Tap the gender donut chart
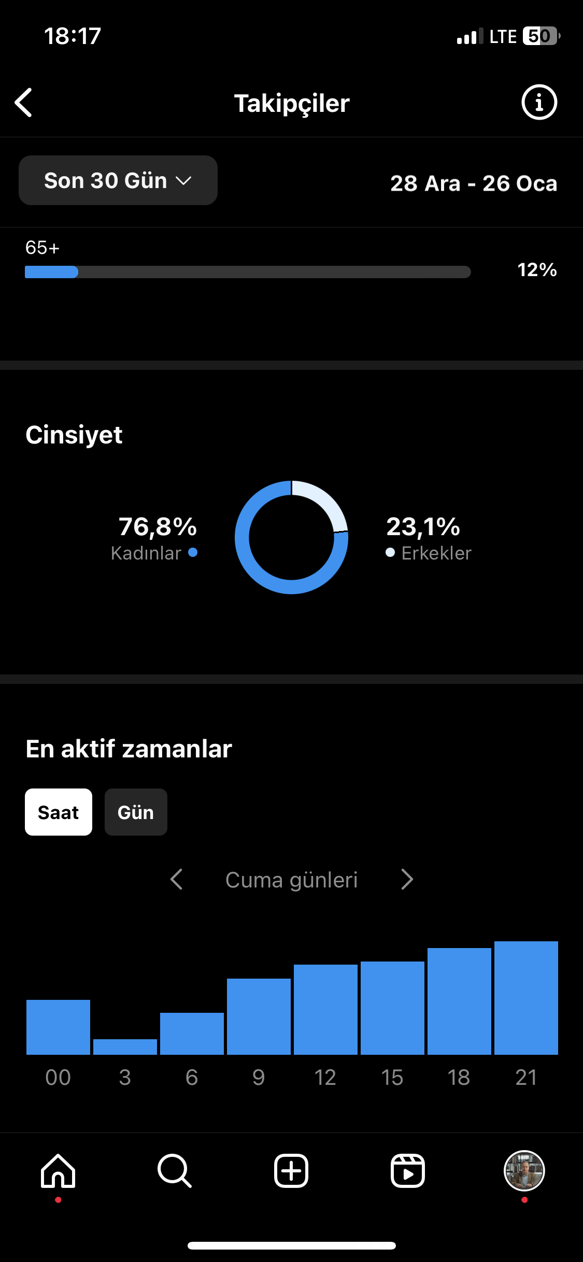 (291, 537)
